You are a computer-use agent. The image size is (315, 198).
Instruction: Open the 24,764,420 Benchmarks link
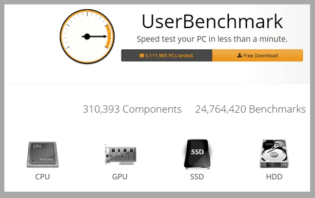click(x=250, y=109)
